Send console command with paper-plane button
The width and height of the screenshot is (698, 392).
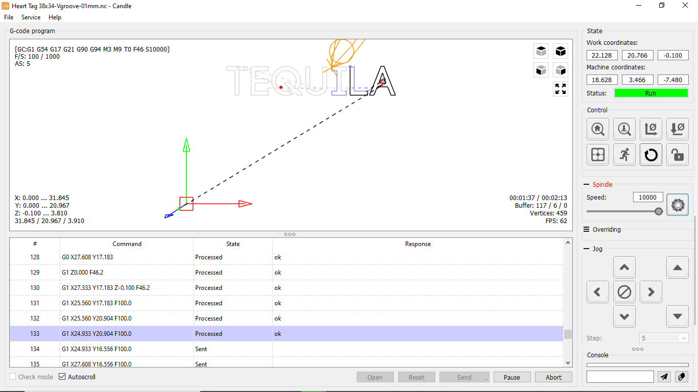[664, 377]
